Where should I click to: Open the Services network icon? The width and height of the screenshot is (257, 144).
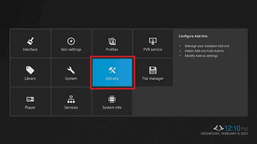coord(71,99)
